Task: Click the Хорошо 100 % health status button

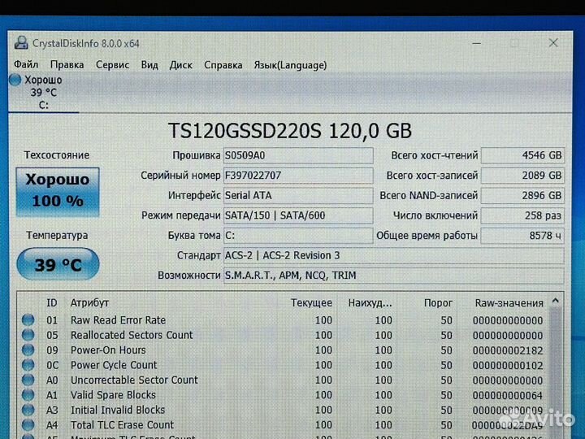Action: click(58, 192)
